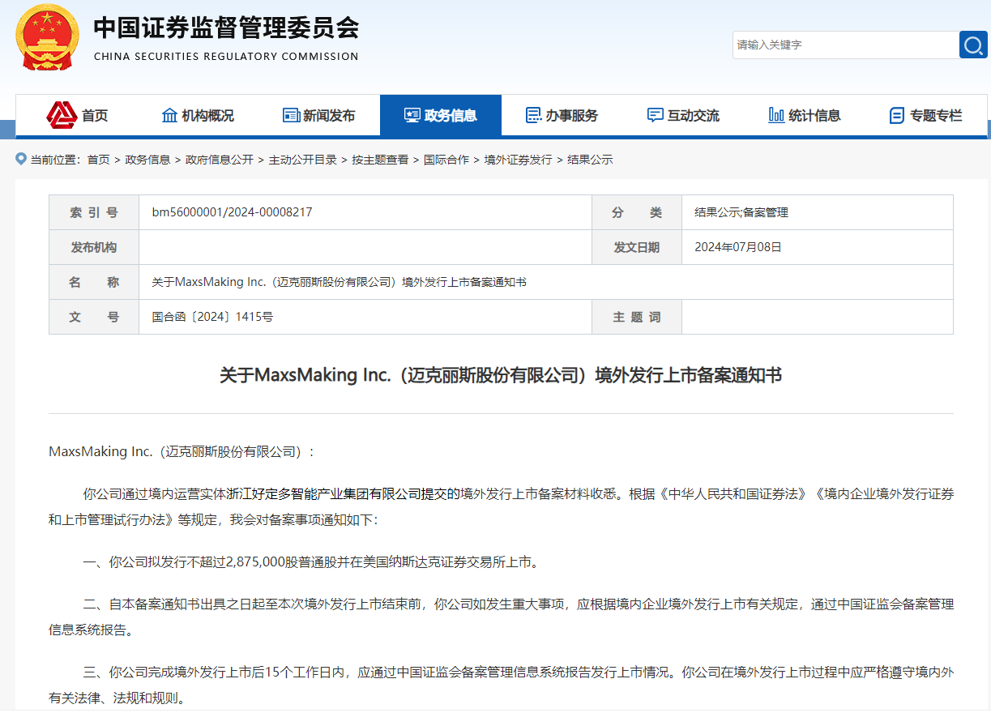
Task: Open 结果公示 breadcrumb link
Action: click(590, 160)
